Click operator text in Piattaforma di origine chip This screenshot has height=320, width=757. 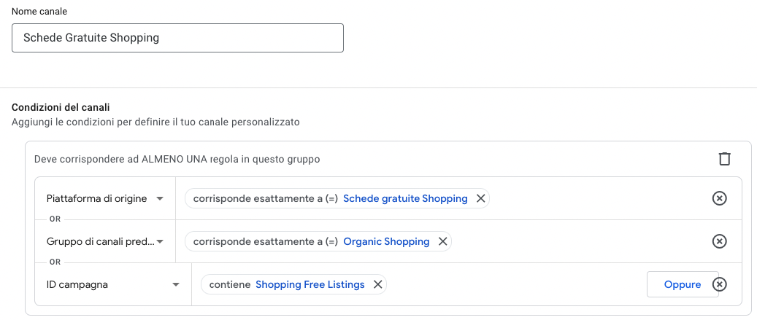[266, 198]
